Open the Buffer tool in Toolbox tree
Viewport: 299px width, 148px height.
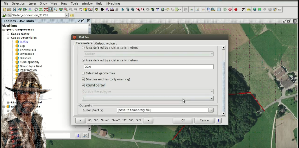24,42
